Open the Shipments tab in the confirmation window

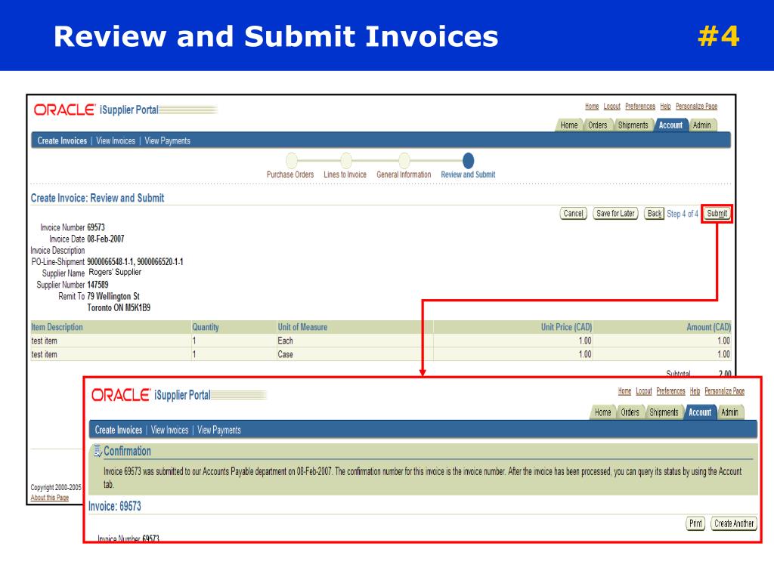tap(664, 412)
